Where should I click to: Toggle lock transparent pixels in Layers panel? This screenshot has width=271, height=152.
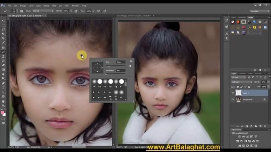click(238, 87)
